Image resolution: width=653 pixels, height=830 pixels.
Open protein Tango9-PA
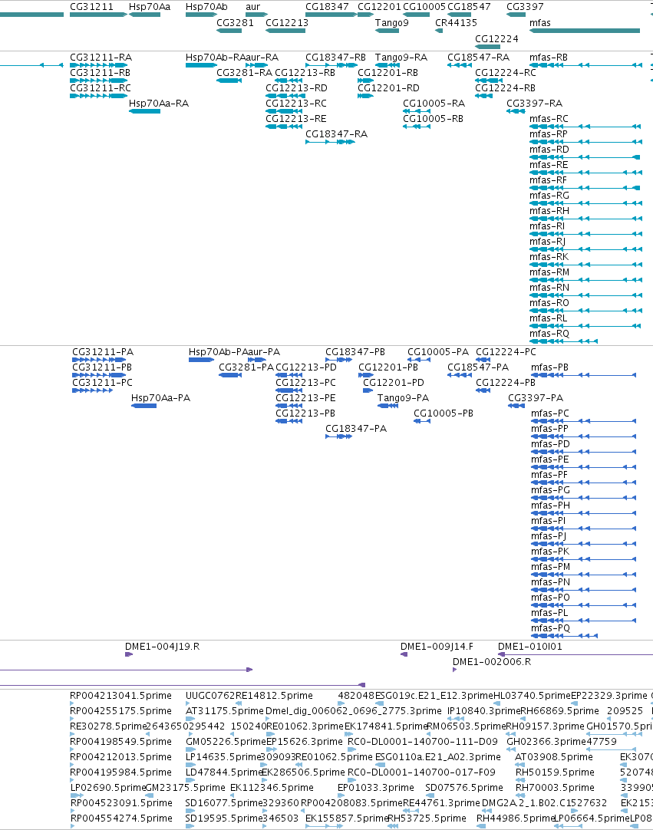pyautogui.click(x=403, y=398)
